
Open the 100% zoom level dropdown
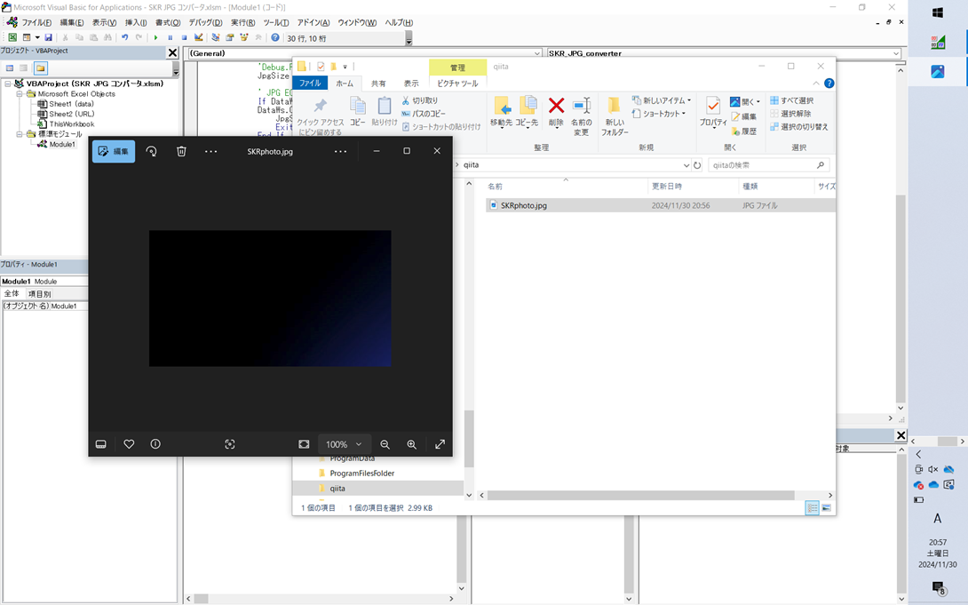click(x=345, y=444)
